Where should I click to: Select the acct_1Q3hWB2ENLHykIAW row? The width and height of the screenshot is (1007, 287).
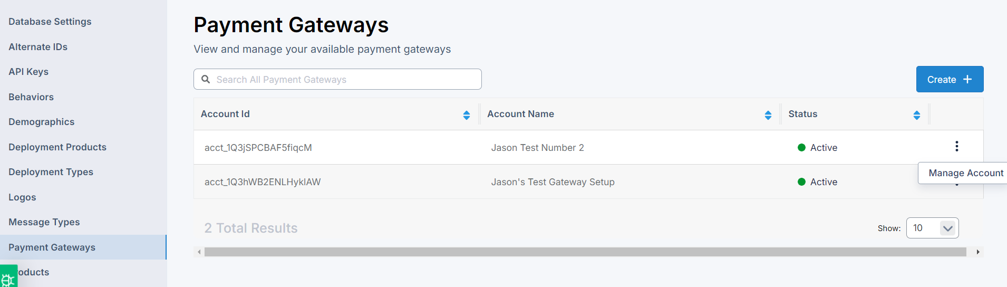coord(263,182)
